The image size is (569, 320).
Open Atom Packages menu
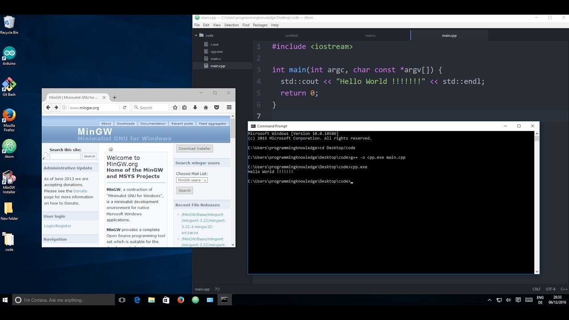tap(260, 25)
